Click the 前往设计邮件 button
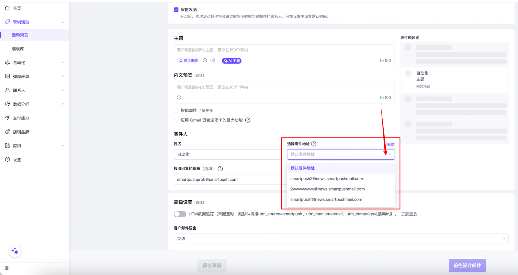518x275 pixels. (467, 265)
